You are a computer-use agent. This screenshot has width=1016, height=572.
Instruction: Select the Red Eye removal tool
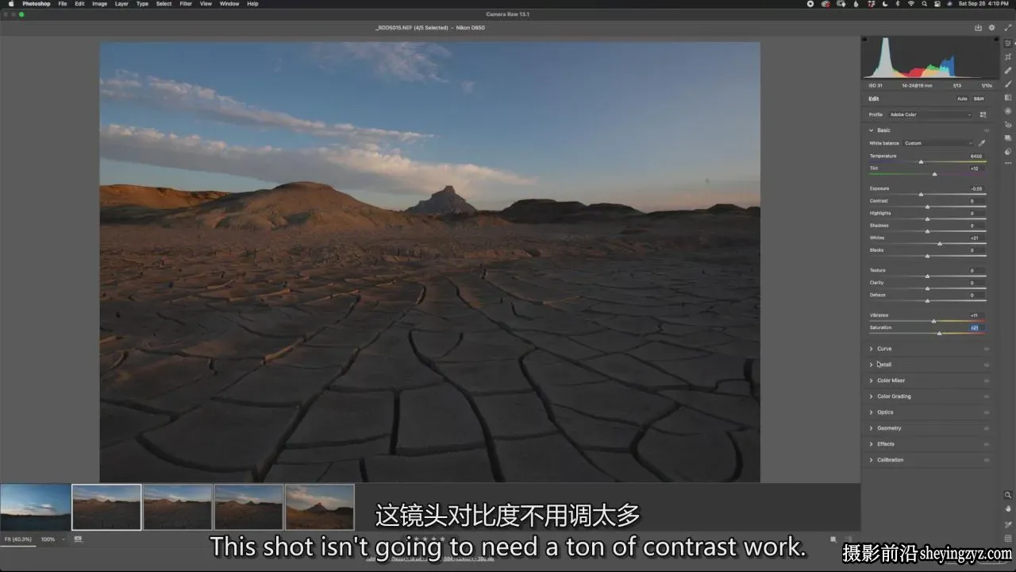[x=1008, y=124]
